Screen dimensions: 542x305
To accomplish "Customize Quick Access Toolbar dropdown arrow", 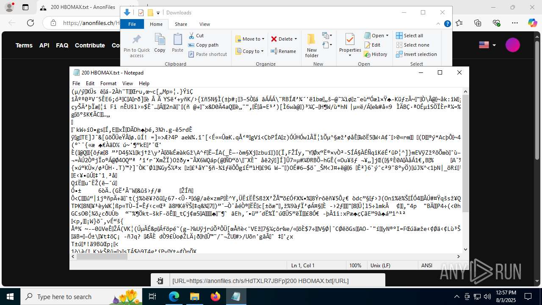I will point(158,13).
